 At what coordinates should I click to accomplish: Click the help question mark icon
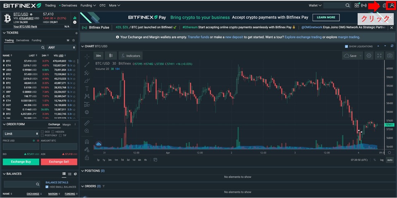click(385, 5)
